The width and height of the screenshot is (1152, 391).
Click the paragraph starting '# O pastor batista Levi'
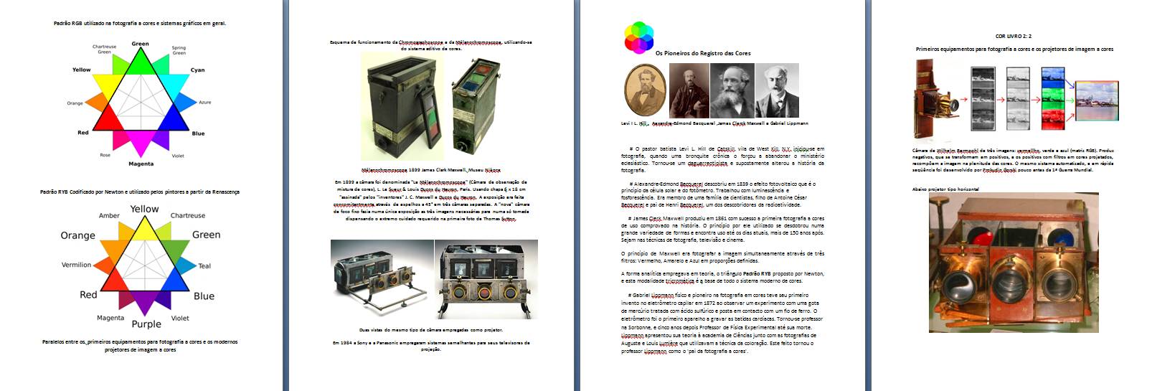[722, 159]
